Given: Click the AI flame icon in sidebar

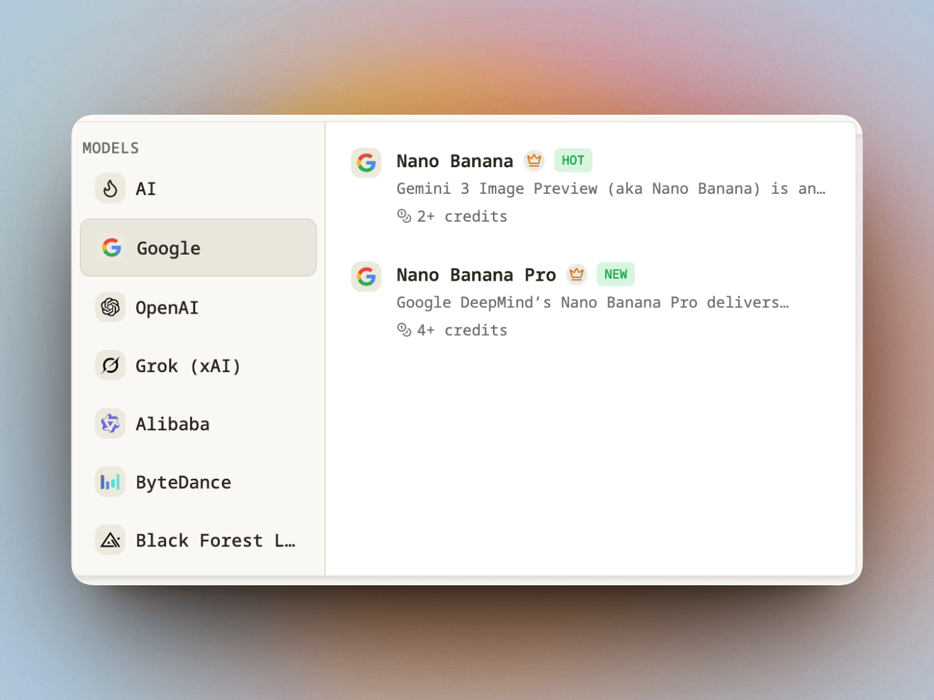Looking at the screenshot, I should click(x=110, y=189).
